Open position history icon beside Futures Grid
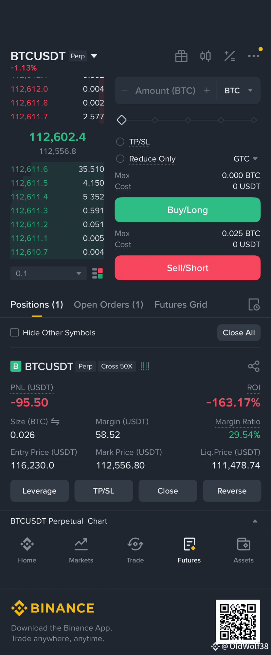This screenshot has width=271, height=655. tap(254, 305)
